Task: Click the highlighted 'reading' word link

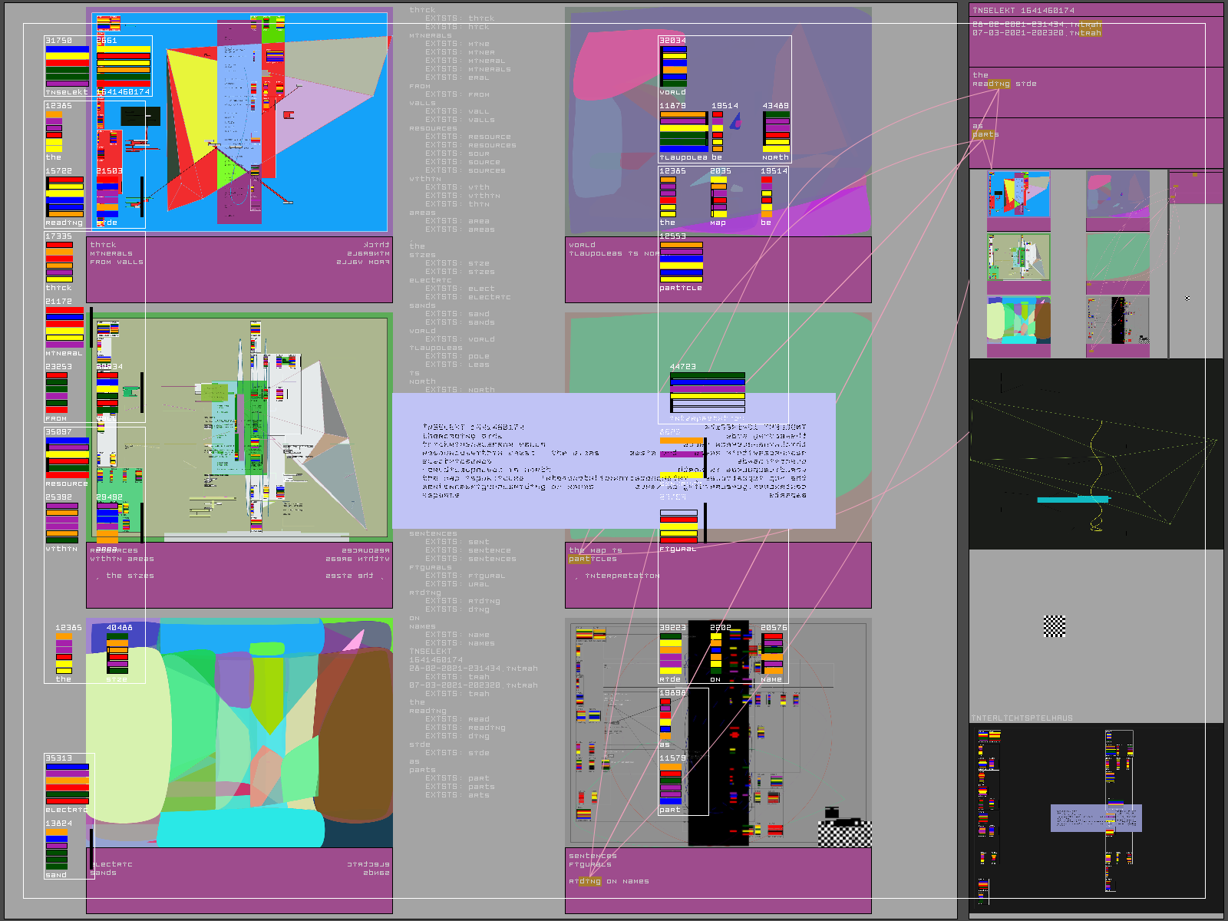Action: [991, 84]
